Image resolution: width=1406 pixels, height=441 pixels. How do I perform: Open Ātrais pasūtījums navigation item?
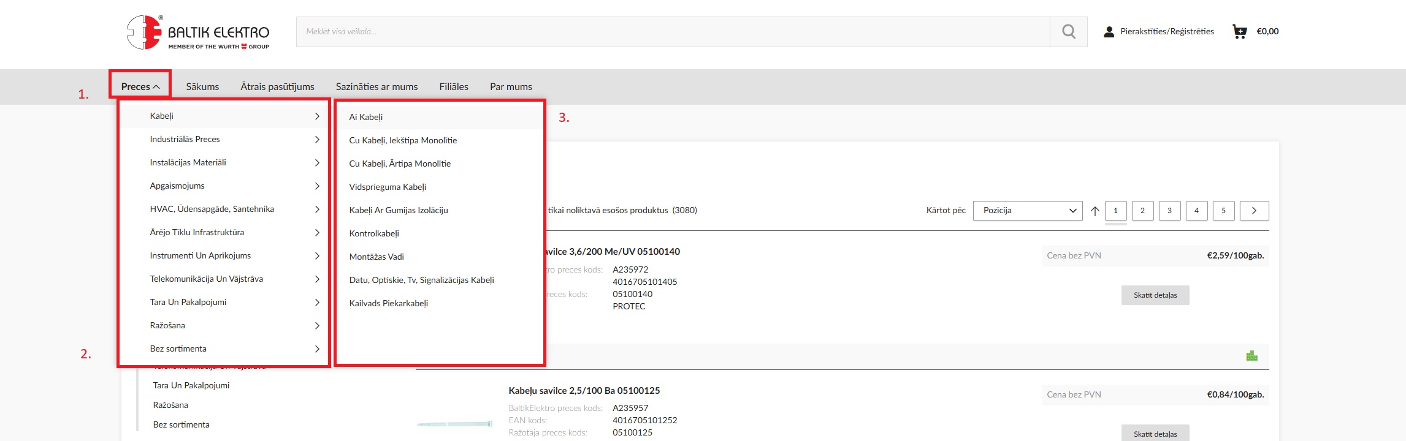click(277, 87)
